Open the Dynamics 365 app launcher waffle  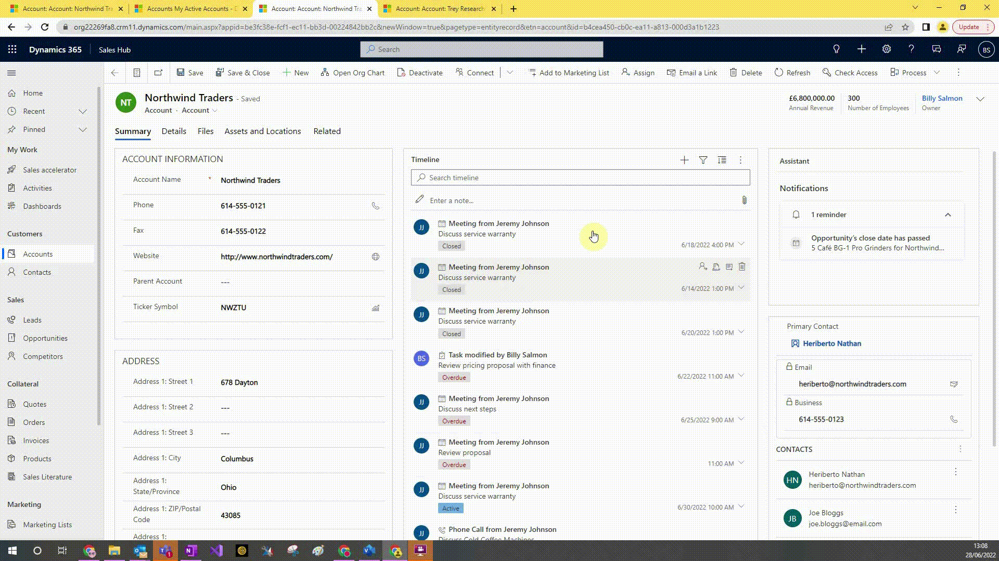pos(12,49)
